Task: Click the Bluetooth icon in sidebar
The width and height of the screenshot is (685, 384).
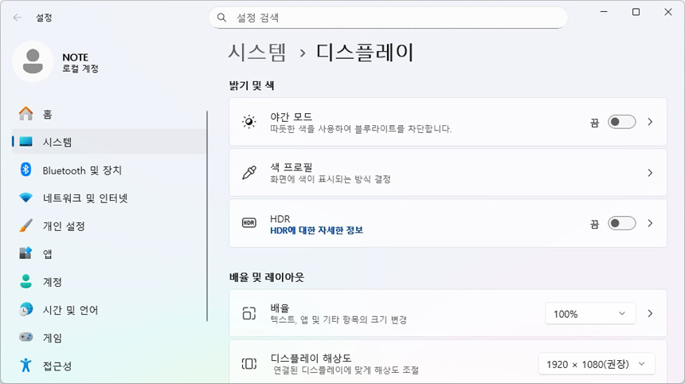Action: point(26,170)
